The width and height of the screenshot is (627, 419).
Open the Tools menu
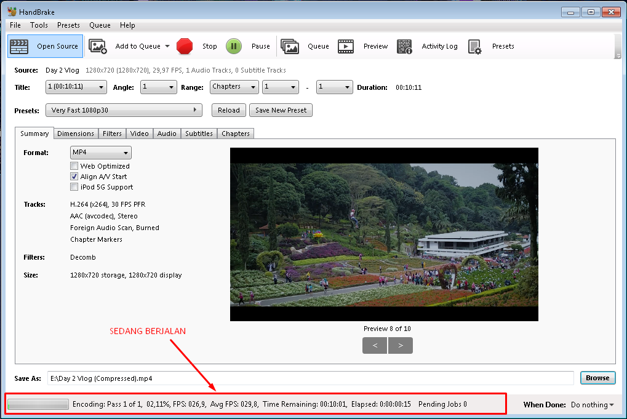pyautogui.click(x=39, y=25)
